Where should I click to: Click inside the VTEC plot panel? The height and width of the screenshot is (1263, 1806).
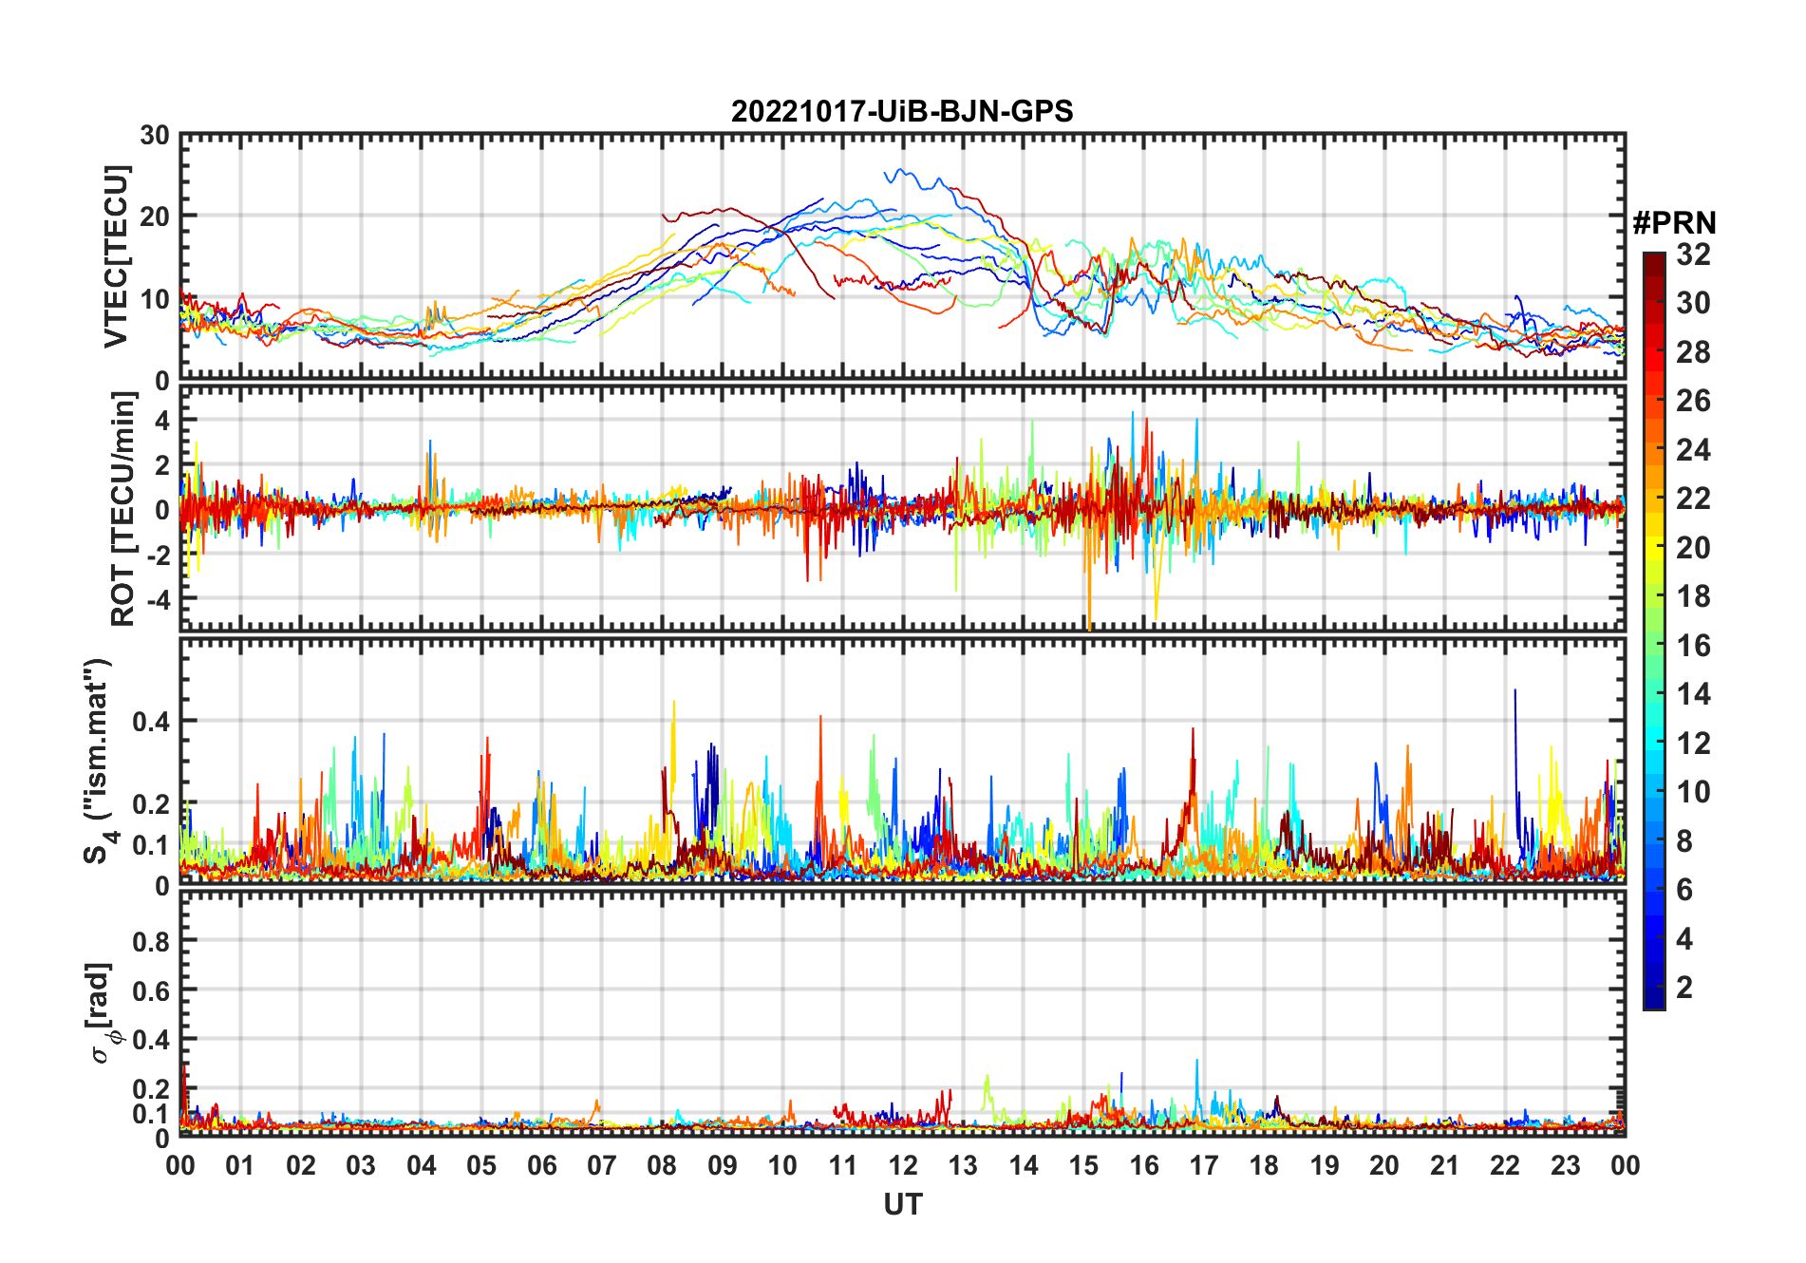[903, 257]
